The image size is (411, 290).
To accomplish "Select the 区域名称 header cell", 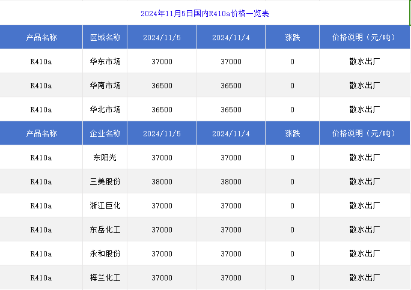I will 105,37.
